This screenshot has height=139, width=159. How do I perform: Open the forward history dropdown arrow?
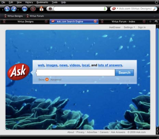18,10
